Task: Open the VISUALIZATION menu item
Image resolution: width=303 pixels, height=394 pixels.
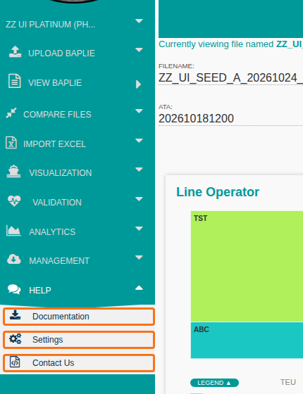Action: [61, 173]
